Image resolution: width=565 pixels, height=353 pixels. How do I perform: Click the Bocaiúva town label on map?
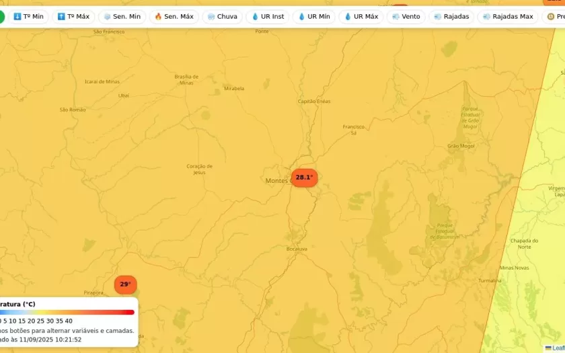click(297, 249)
